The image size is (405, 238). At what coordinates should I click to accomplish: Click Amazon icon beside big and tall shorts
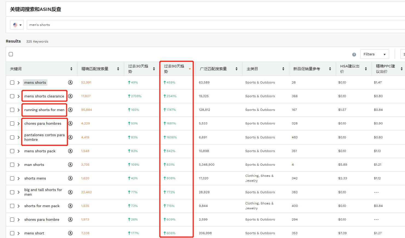pos(70,192)
